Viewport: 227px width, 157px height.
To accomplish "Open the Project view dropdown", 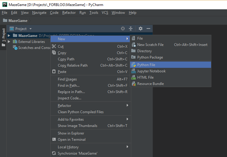I will pos(30,29).
